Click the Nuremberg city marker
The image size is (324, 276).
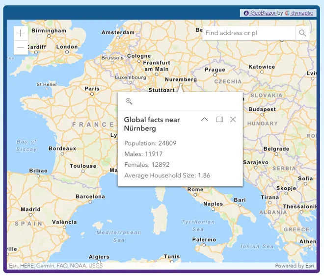181,85
